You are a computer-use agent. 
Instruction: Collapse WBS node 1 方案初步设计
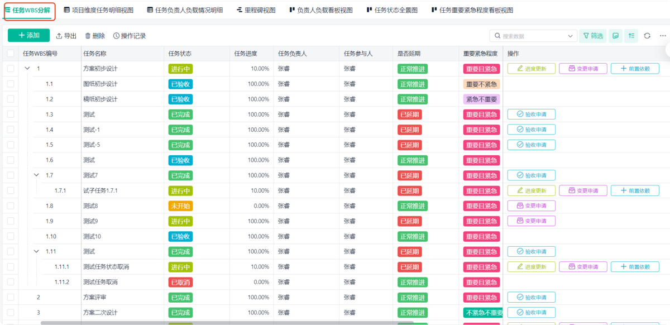[27, 68]
